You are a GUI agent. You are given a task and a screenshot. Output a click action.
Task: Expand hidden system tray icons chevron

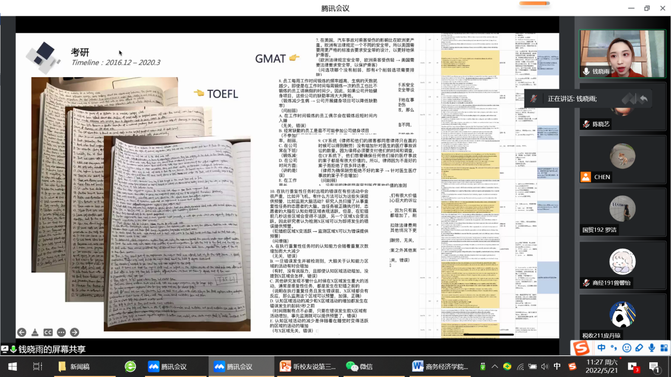click(x=494, y=366)
